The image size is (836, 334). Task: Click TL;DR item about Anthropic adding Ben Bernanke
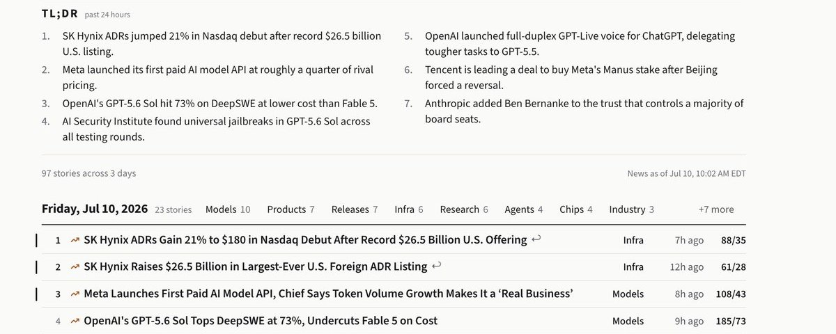click(585, 111)
